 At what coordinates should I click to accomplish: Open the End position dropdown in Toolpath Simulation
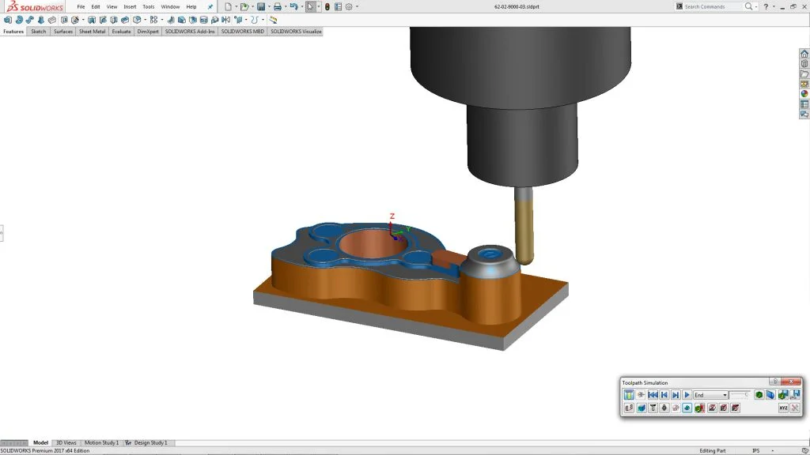click(725, 395)
